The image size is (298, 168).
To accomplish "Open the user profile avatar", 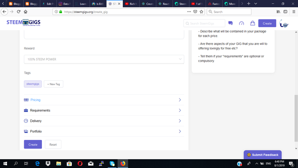I will [x=284, y=23].
